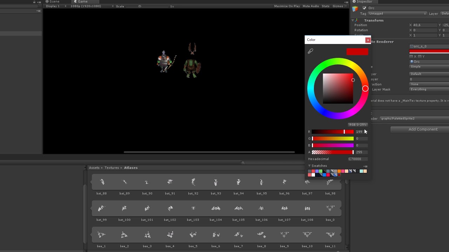Screen dimensions: 449x252
Task: Select the bat_108 sprite thumbnail
Action: point(307,208)
